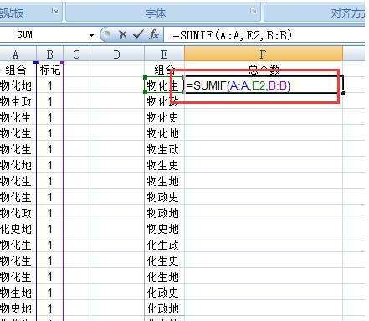Viewport: 369px width, 321px height.
Task: Select cell 物政地 in column E
Action: point(164,213)
